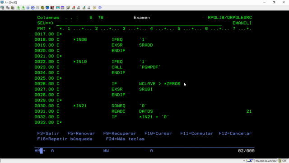The height and width of the screenshot is (163, 289).
Task: Click the ENDIF on line 0020
Action: pos(118,51)
